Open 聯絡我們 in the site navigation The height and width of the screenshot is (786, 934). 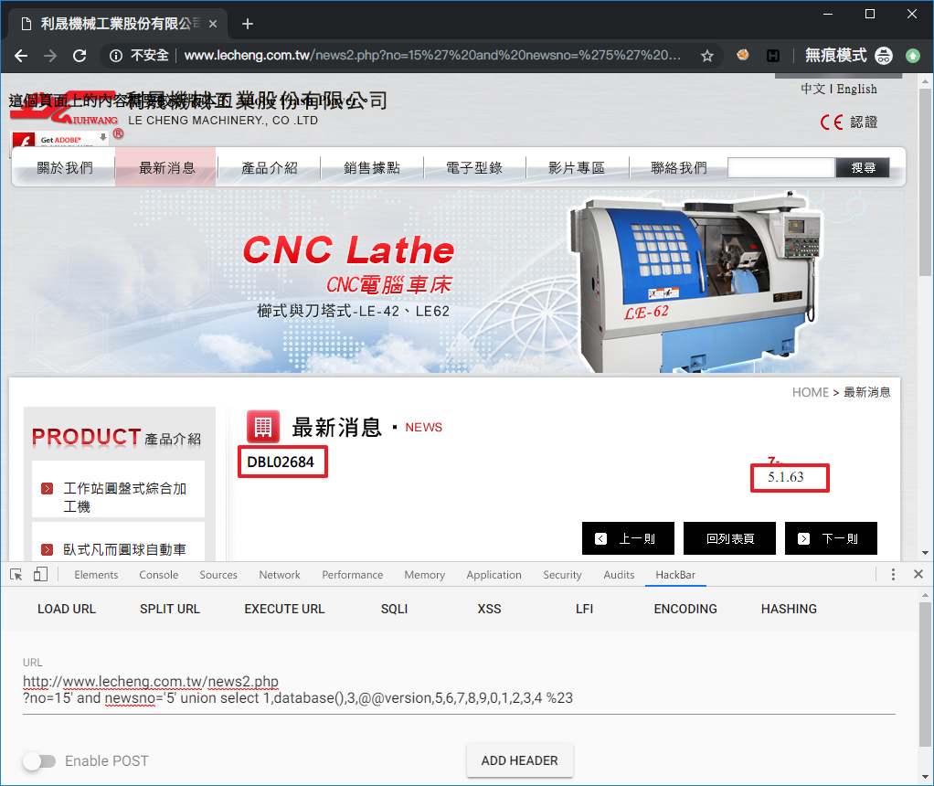point(679,168)
